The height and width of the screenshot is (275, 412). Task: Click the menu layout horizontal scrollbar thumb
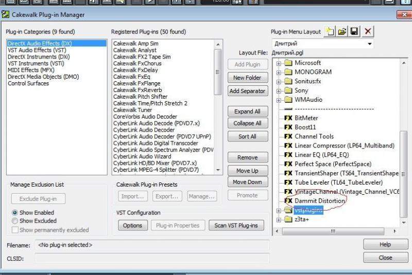pyautogui.click(x=333, y=231)
